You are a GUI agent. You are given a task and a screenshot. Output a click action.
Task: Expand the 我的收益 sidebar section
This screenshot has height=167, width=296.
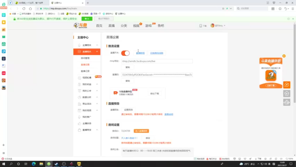coord(97,84)
